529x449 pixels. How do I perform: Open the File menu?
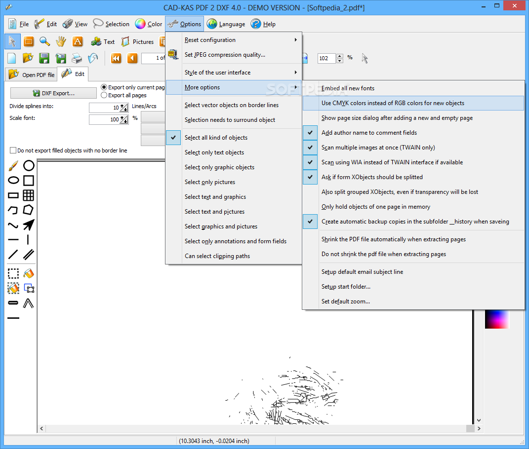pos(19,24)
